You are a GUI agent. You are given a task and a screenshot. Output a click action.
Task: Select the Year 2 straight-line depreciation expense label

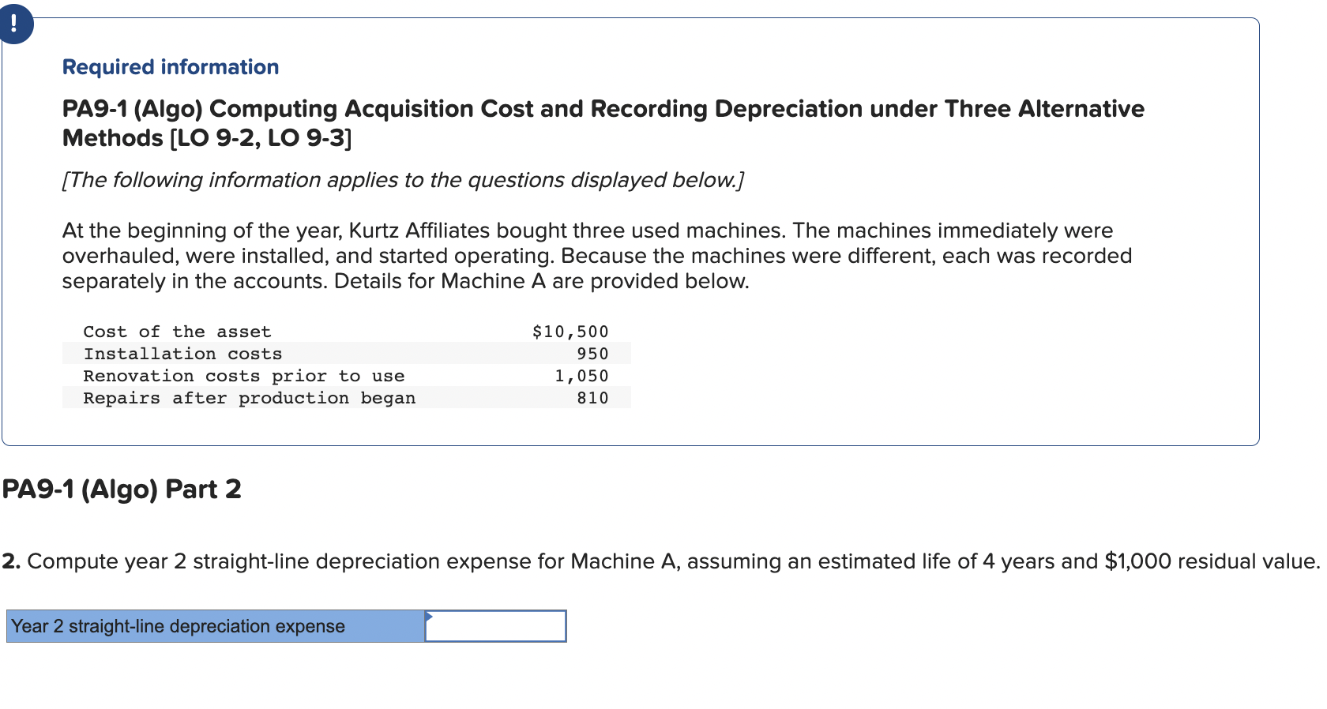click(177, 626)
